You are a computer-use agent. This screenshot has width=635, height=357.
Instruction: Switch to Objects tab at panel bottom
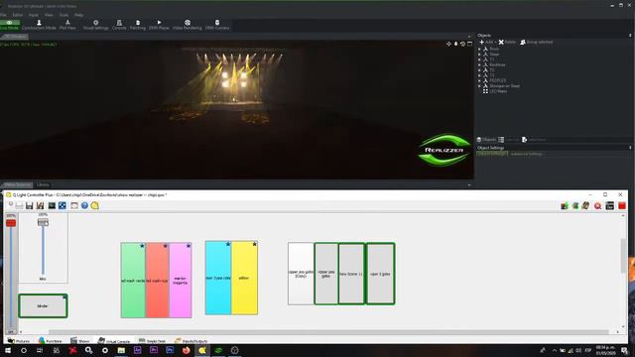(486, 140)
